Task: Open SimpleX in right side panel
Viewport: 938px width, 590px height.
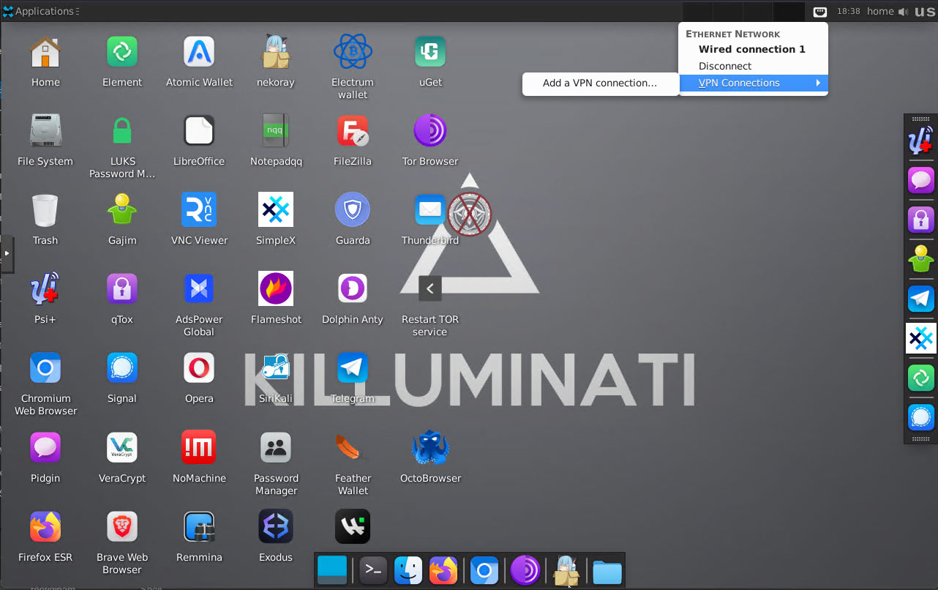Action: tap(921, 338)
